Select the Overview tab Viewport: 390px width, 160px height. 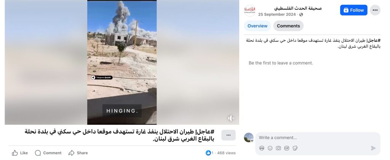pyautogui.click(x=257, y=26)
